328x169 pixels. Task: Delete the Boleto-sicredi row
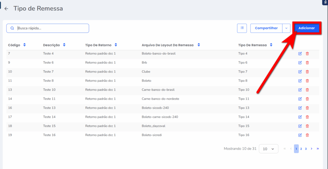coord(307,135)
